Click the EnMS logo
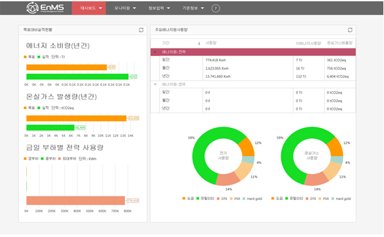The width and height of the screenshot is (384, 237). pyautogui.click(x=45, y=8)
